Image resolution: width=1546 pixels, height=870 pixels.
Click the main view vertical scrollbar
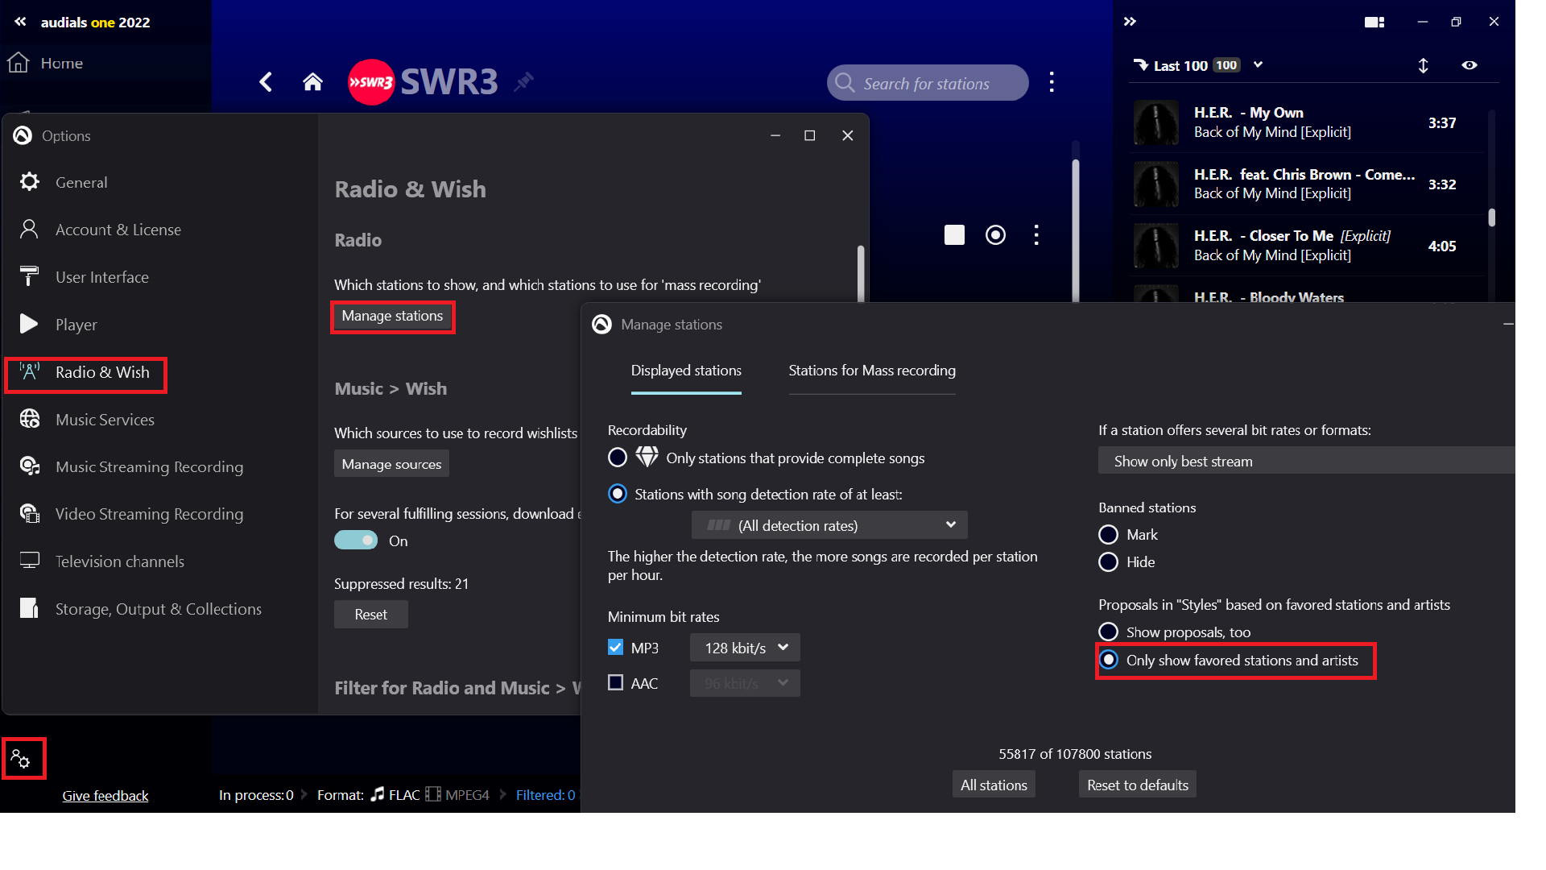1076,230
